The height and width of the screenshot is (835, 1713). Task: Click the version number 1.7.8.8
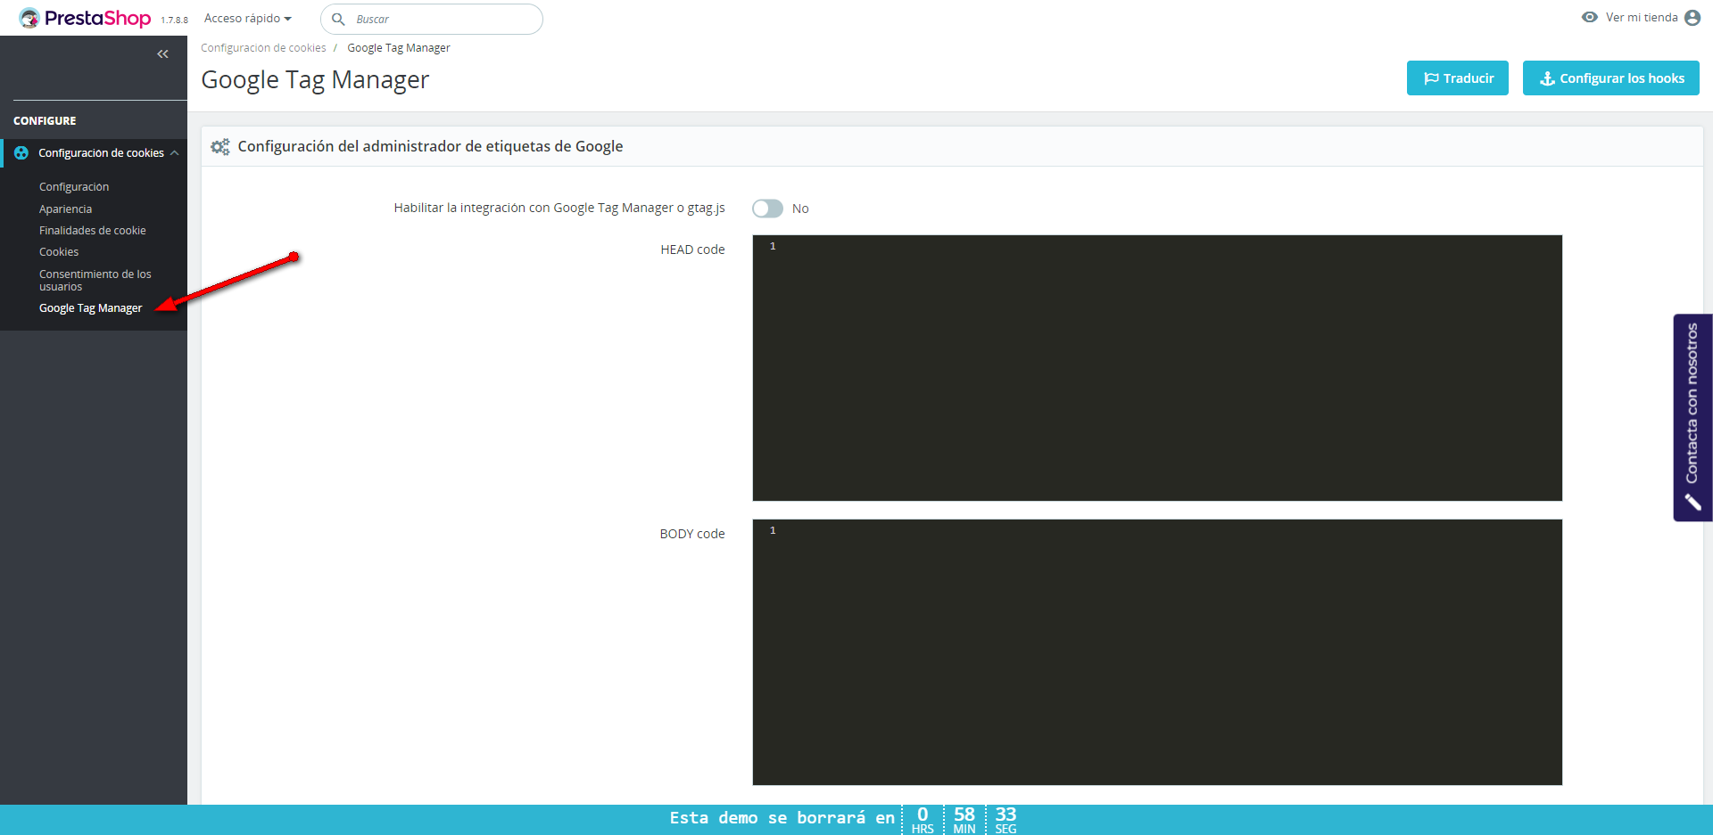[175, 20]
